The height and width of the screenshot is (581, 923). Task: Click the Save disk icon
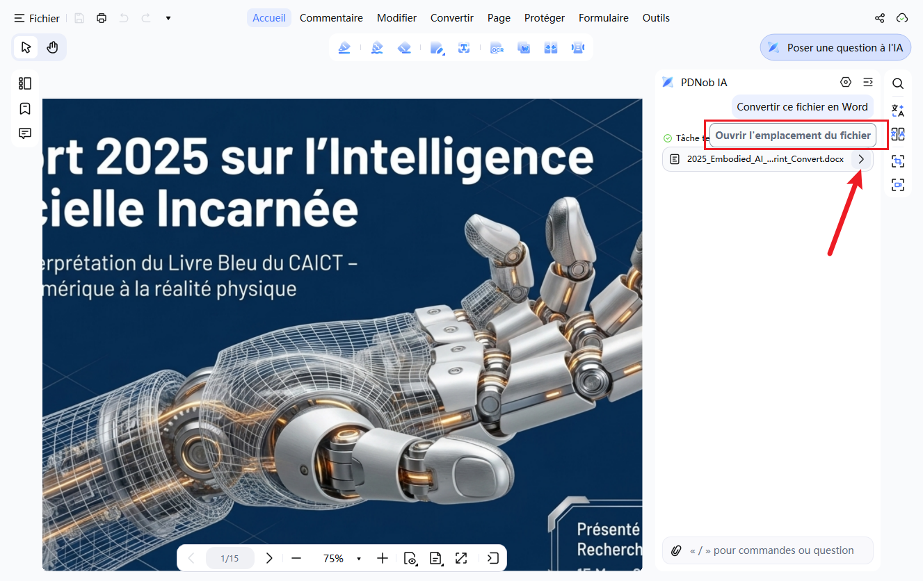click(x=79, y=18)
